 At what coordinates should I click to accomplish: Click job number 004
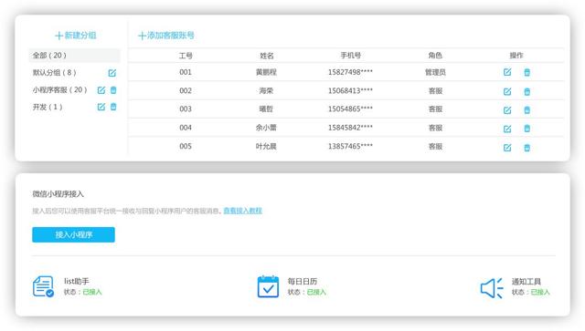(186, 128)
